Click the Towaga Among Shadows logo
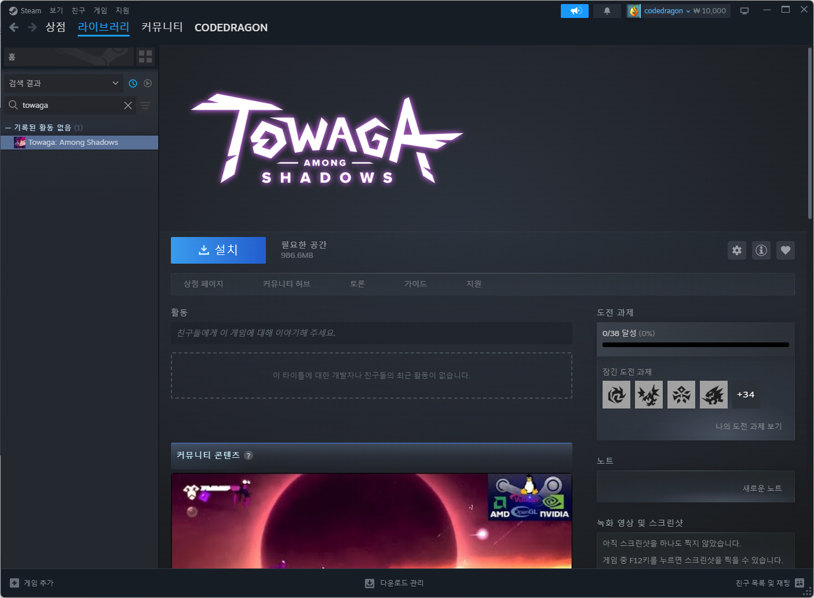The image size is (814, 598). tap(327, 140)
